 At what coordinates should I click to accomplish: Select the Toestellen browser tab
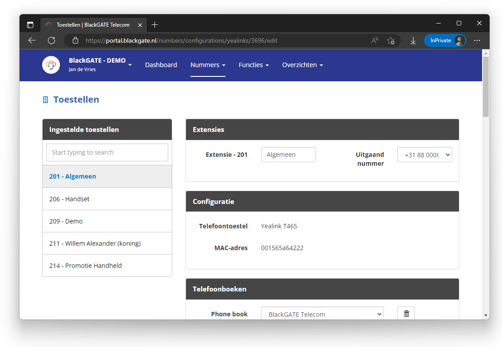(94, 25)
